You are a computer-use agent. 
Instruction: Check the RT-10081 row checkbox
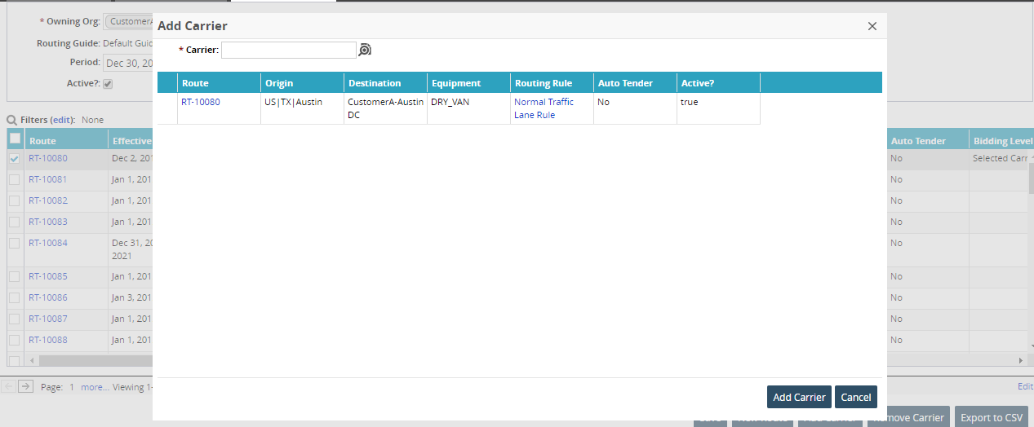(x=14, y=180)
